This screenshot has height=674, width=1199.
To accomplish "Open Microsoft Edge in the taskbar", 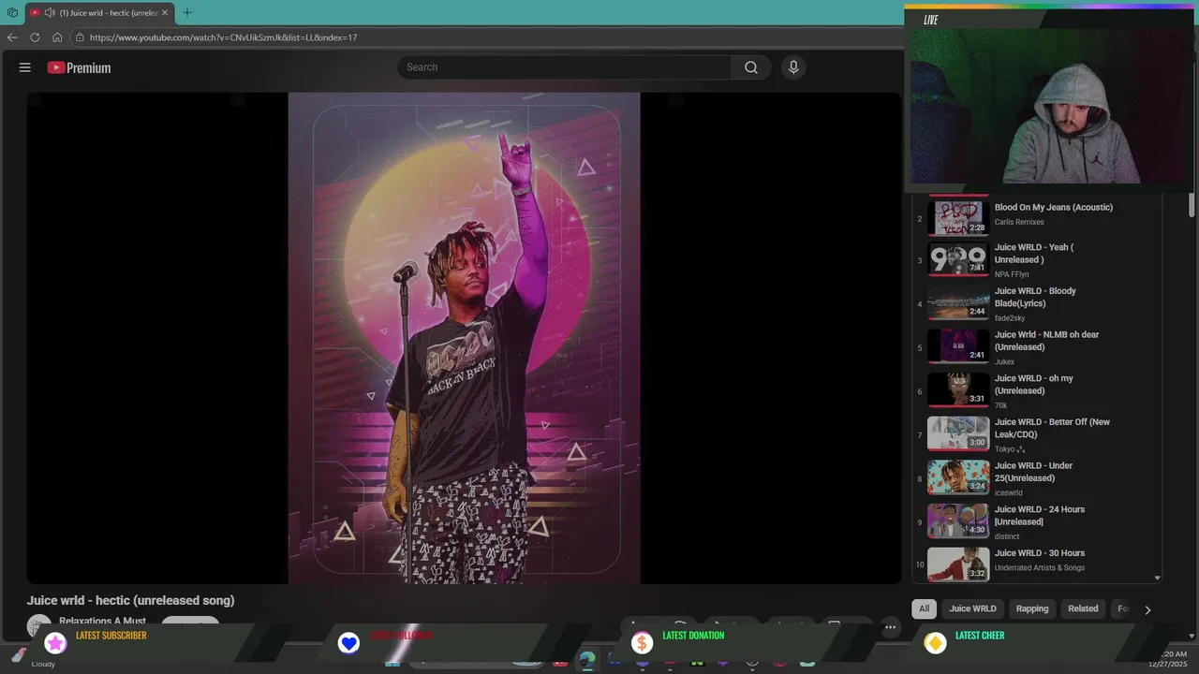I will click(x=587, y=661).
